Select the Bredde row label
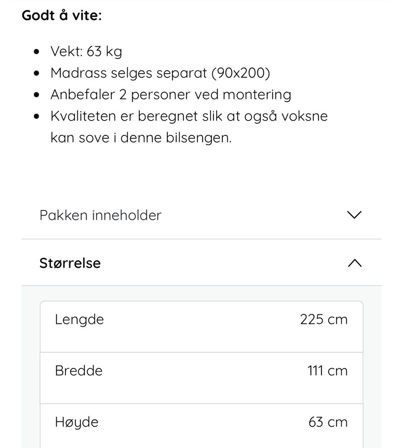This screenshot has height=448, width=403. pos(79,371)
